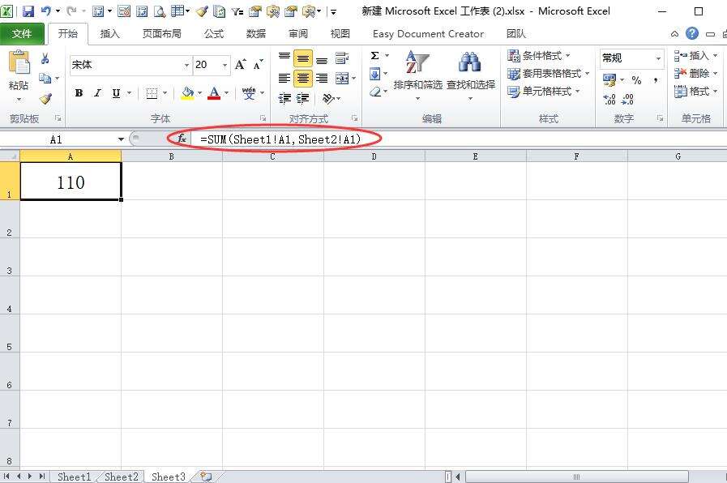This screenshot has width=727, height=483.
Task: Toggle middle vertical alignment
Action: click(303, 59)
